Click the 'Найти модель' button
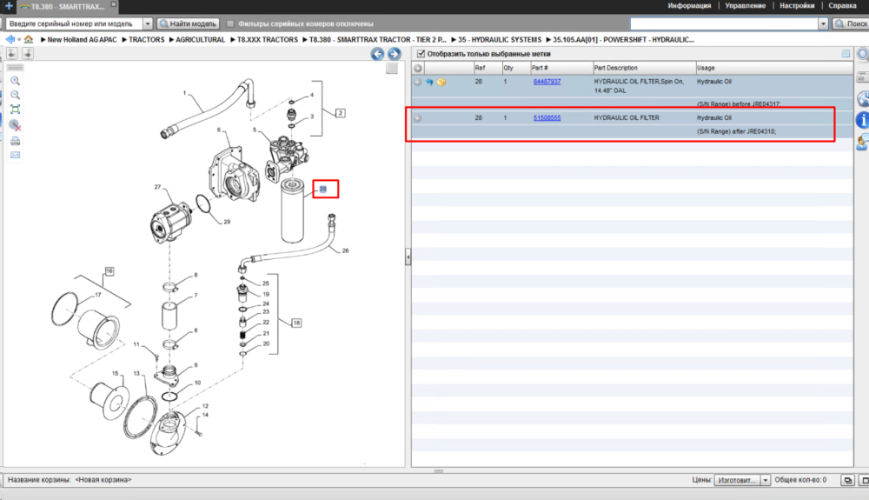This screenshot has width=869, height=500. (x=189, y=23)
